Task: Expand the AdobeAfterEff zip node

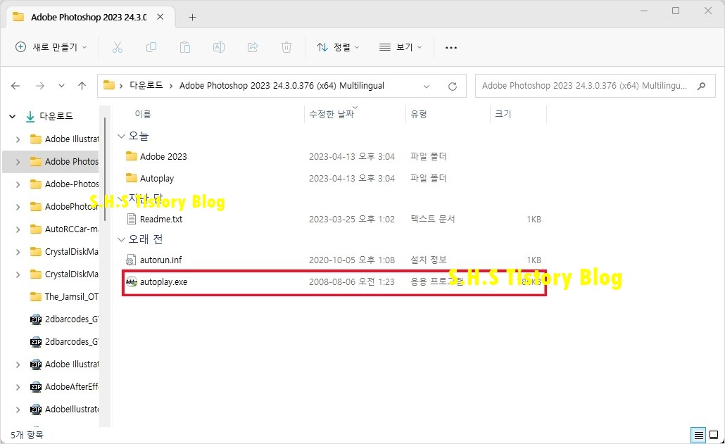Action: (x=18, y=387)
